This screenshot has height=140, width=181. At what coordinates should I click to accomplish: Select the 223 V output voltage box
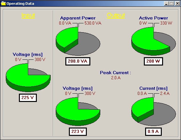pos(78,131)
